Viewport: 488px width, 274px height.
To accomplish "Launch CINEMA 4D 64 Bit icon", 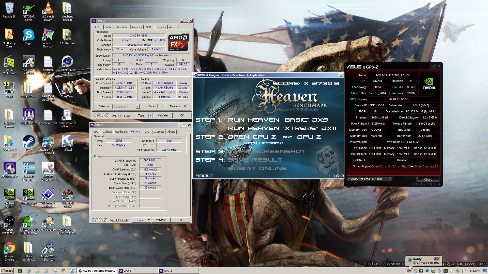I will [67, 65].
